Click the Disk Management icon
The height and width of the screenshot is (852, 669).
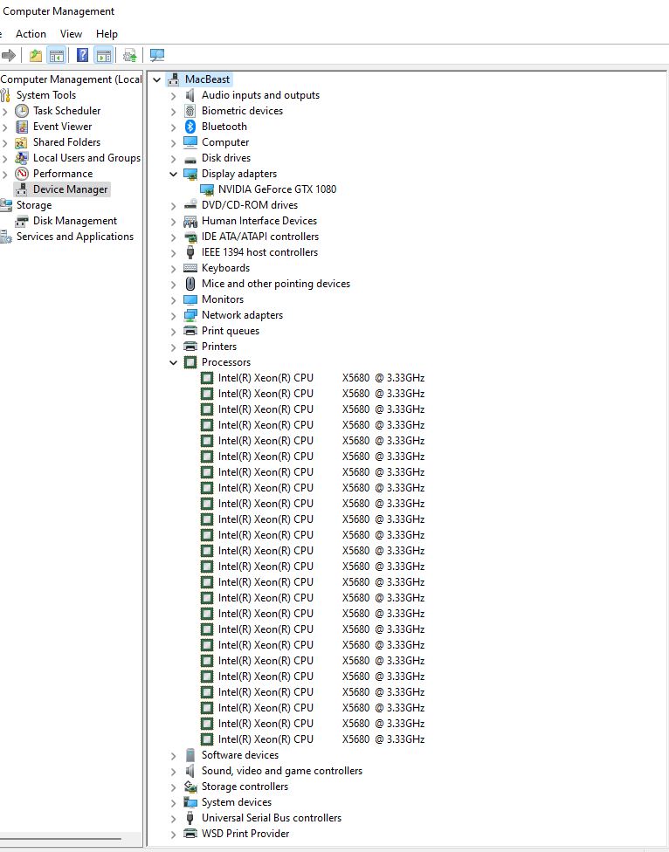point(22,221)
